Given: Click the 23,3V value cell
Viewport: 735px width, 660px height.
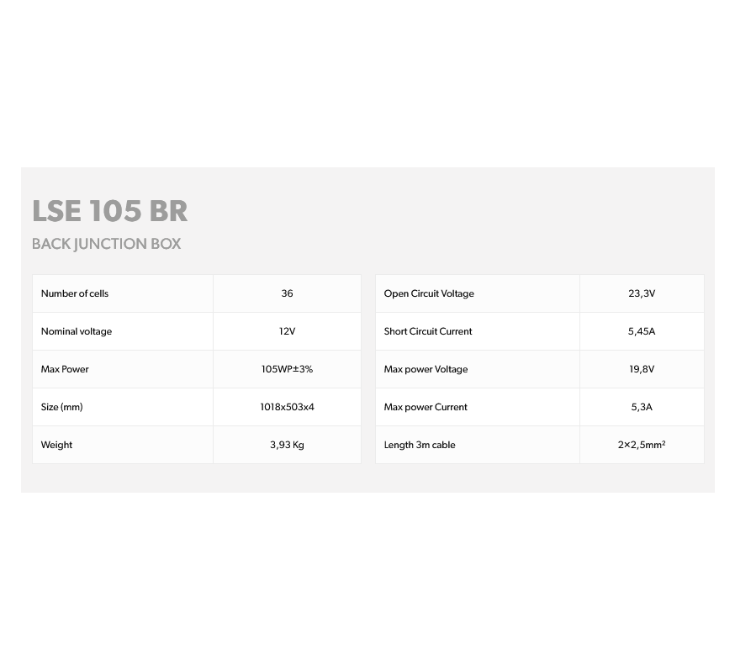Looking at the screenshot, I should tap(642, 293).
